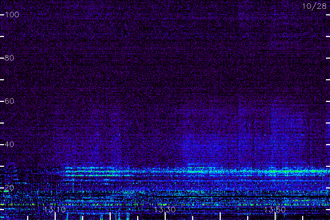The height and width of the screenshot is (220, 330).
Task: Click the 40 frequency axis label
Action: point(9,144)
